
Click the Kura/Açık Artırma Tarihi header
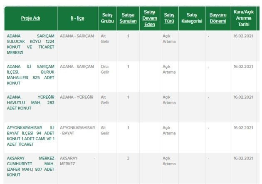(244, 18)
